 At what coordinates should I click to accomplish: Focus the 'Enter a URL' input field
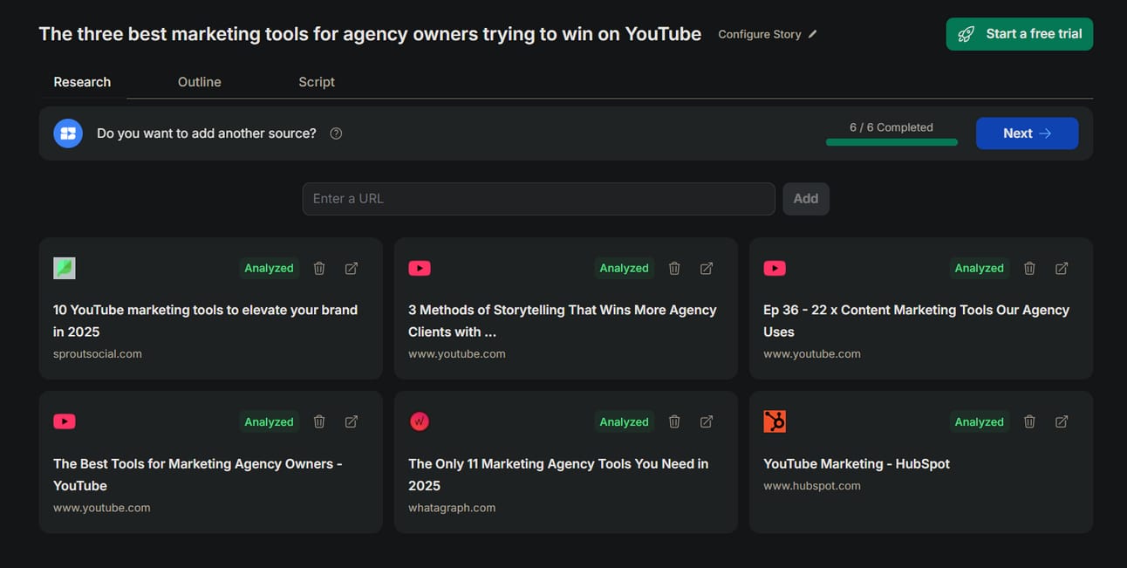[x=538, y=199]
